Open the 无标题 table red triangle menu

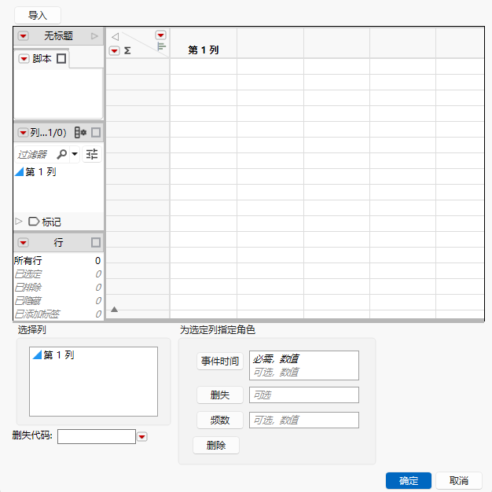24,36
